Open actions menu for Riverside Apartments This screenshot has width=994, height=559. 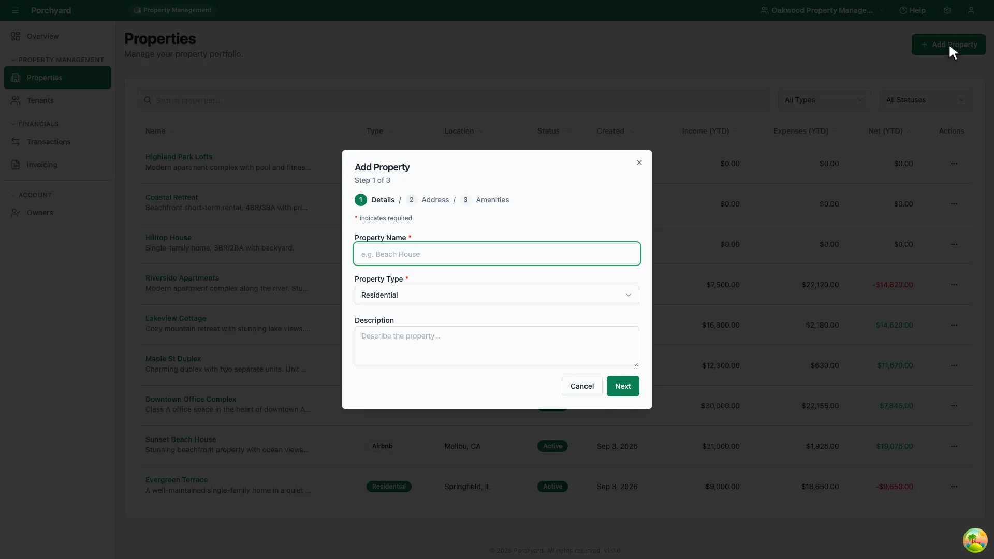(954, 285)
